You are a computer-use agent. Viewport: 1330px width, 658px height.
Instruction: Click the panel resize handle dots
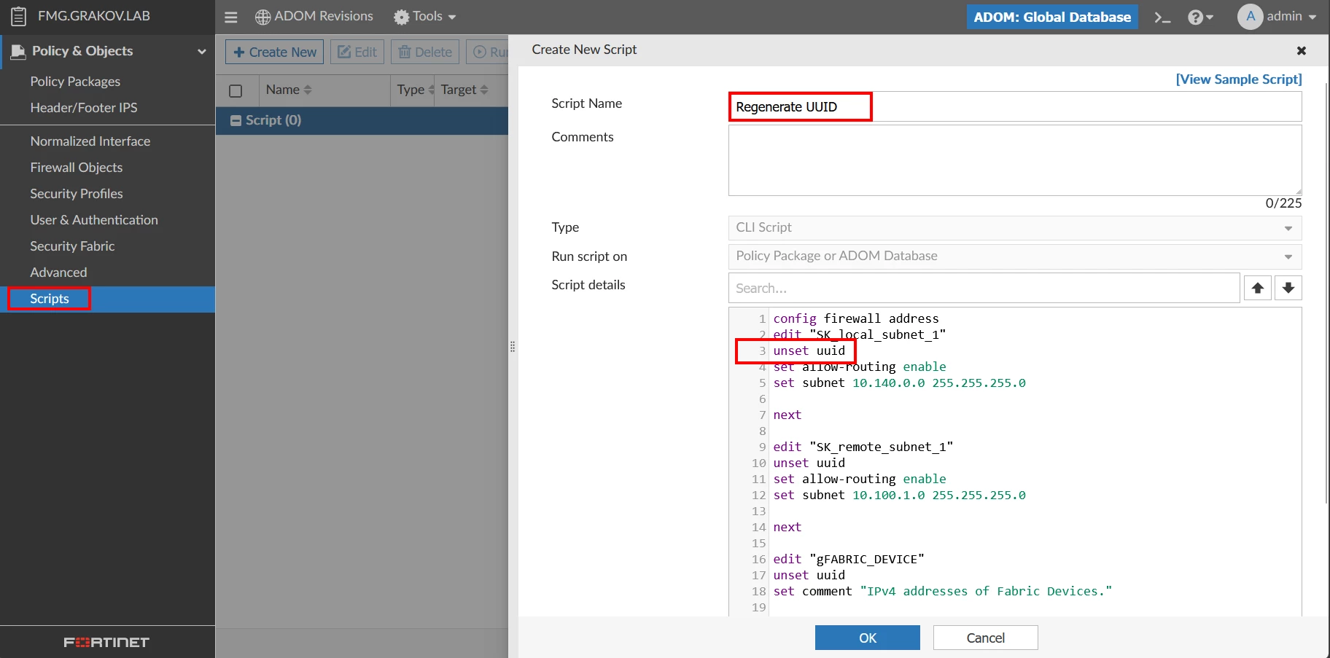(x=513, y=347)
